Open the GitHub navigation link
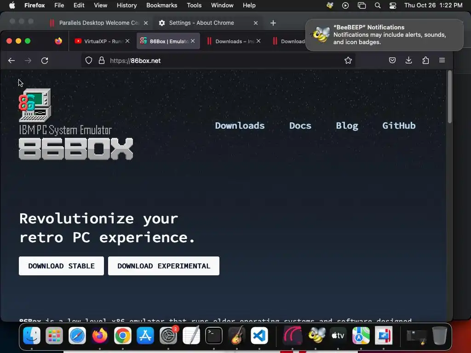The height and width of the screenshot is (353, 471). pyautogui.click(x=399, y=125)
